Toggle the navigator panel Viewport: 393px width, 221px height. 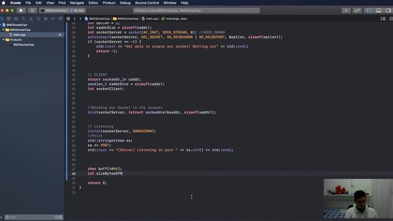(x=368, y=10)
